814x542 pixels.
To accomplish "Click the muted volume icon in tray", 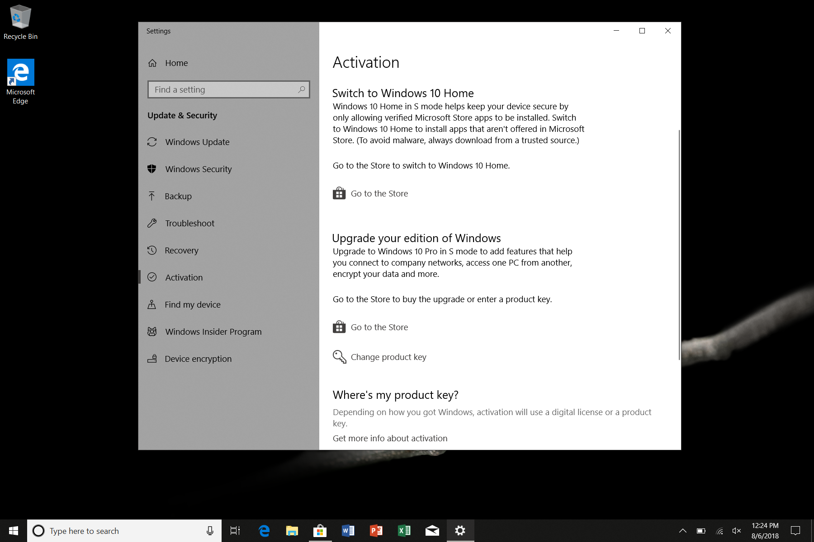I will tap(736, 531).
